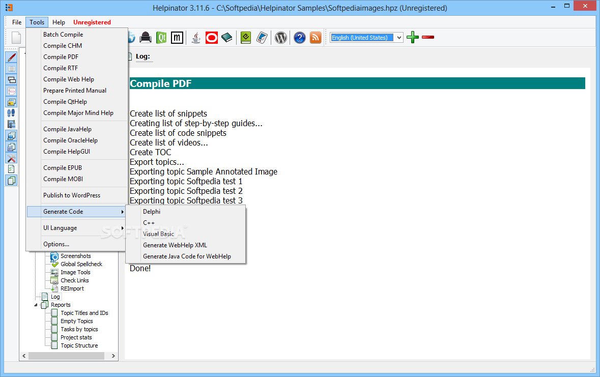Click the printer icon for printed manual
The image size is (600, 377).
(146, 38)
